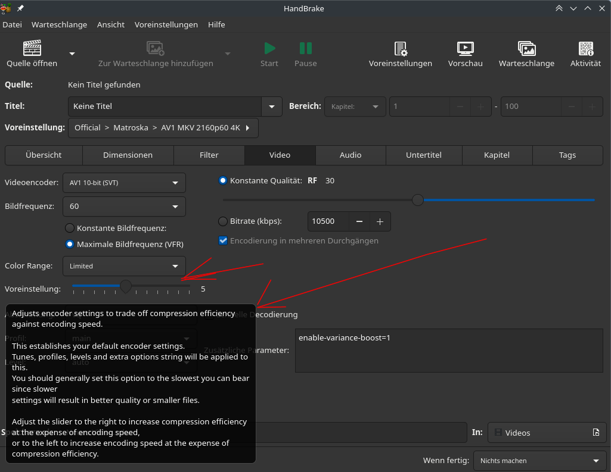This screenshot has height=472, width=611.
Task: Switch to the Untertitel tab
Action: pos(424,155)
